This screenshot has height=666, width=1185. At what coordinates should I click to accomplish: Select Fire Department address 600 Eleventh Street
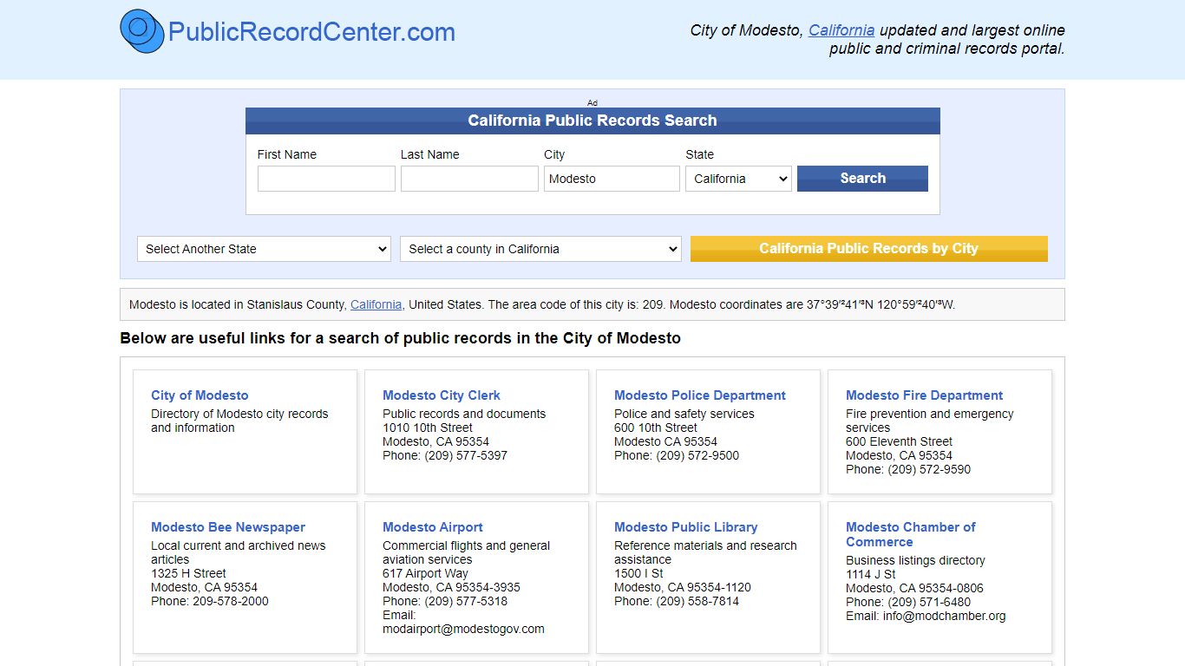pos(899,441)
